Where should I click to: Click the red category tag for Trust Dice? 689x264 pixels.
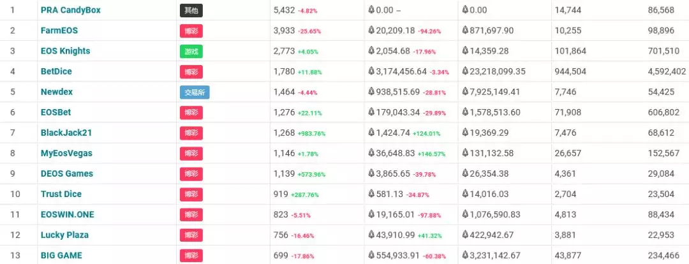pos(191,194)
